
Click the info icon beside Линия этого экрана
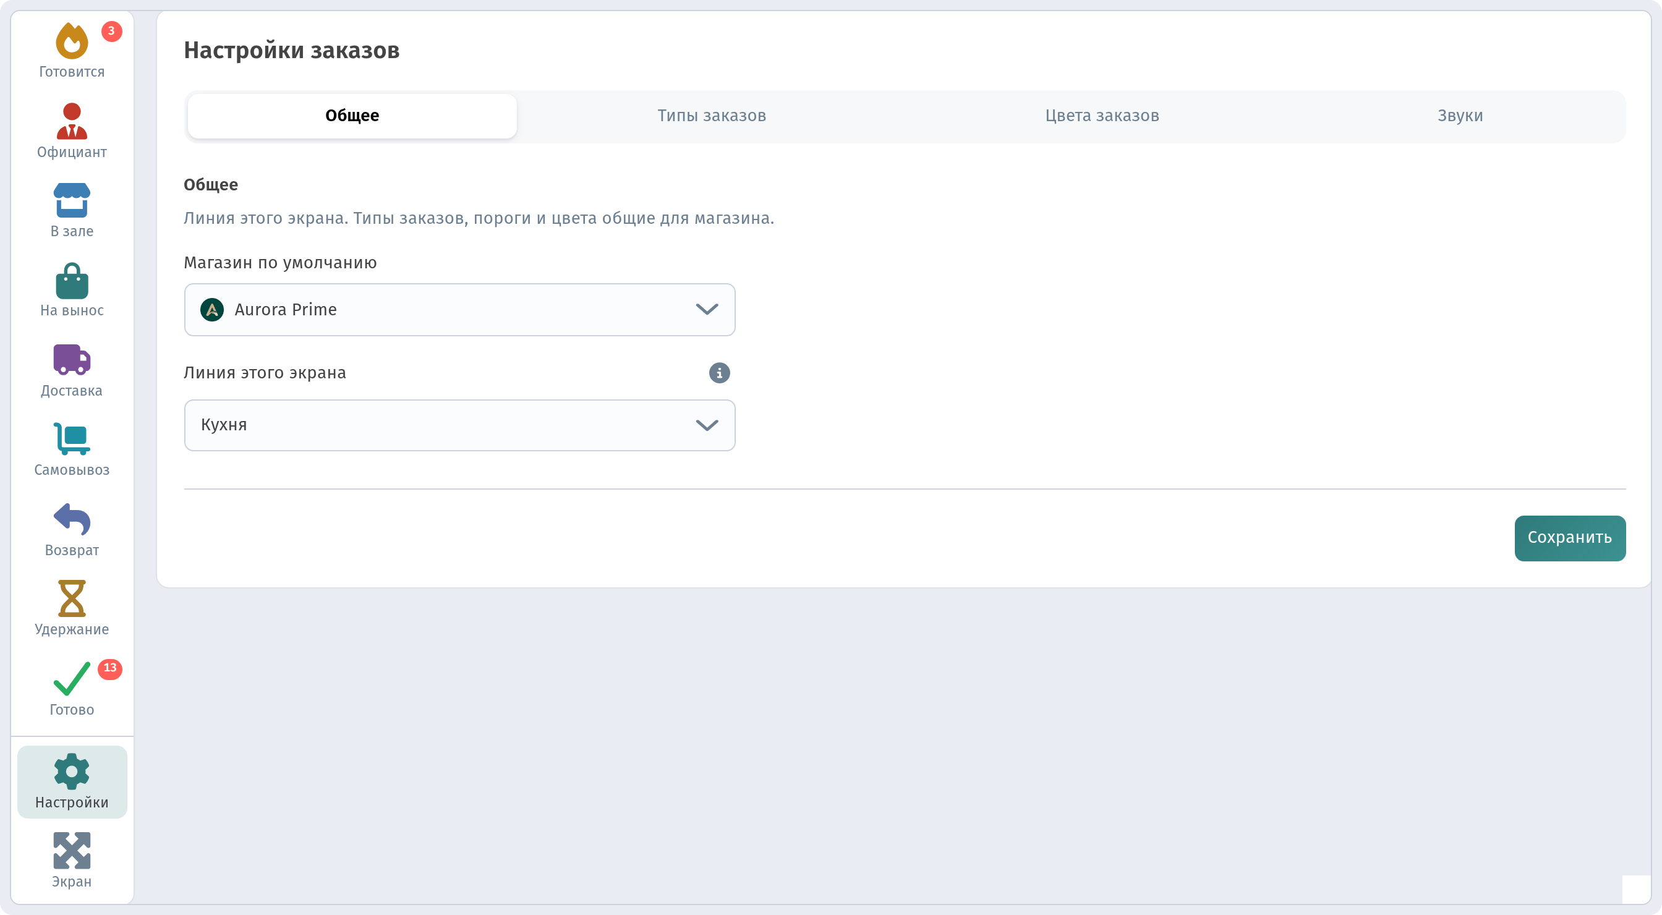(719, 373)
